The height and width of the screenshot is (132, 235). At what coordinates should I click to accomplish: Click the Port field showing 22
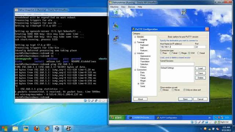click(x=200, y=47)
